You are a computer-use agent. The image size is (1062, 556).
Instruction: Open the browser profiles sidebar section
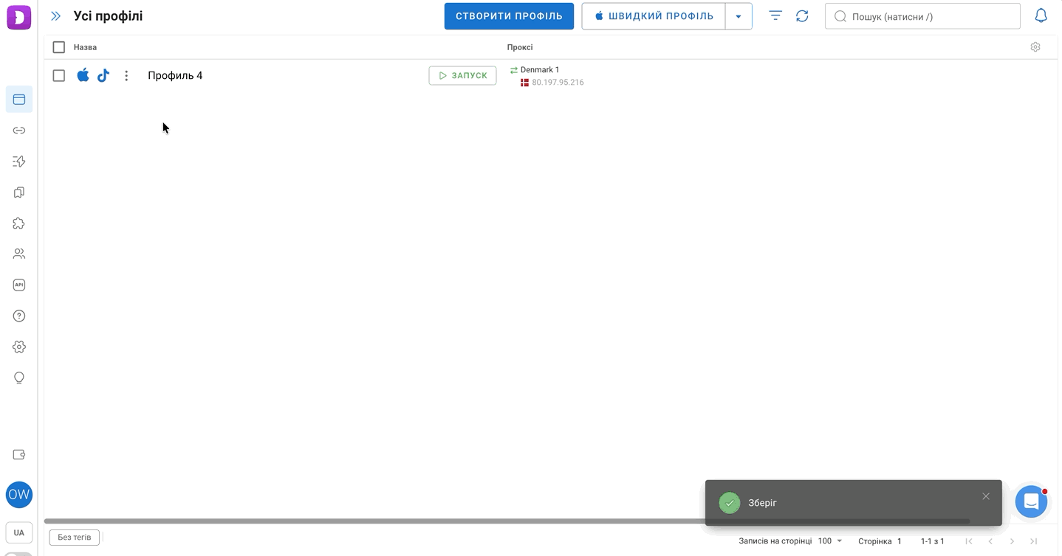19,100
